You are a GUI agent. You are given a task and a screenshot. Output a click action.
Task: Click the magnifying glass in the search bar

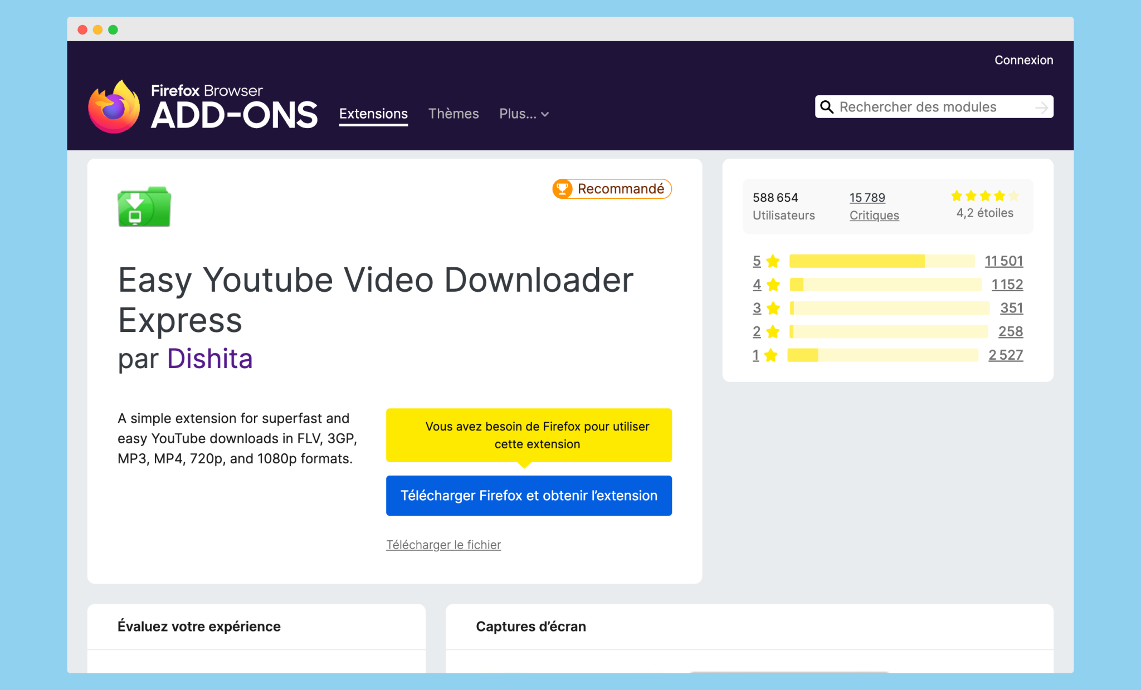click(827, 106)
